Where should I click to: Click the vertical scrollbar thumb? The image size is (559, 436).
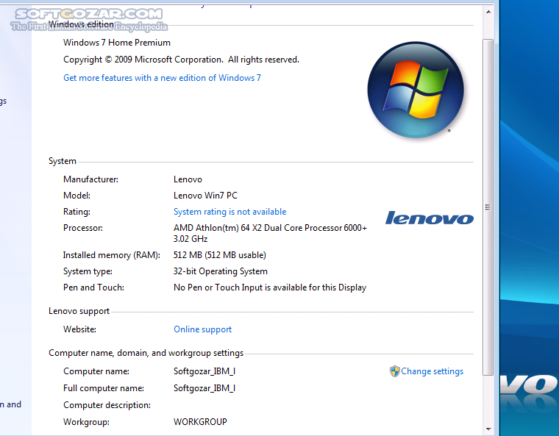[488, 207]
